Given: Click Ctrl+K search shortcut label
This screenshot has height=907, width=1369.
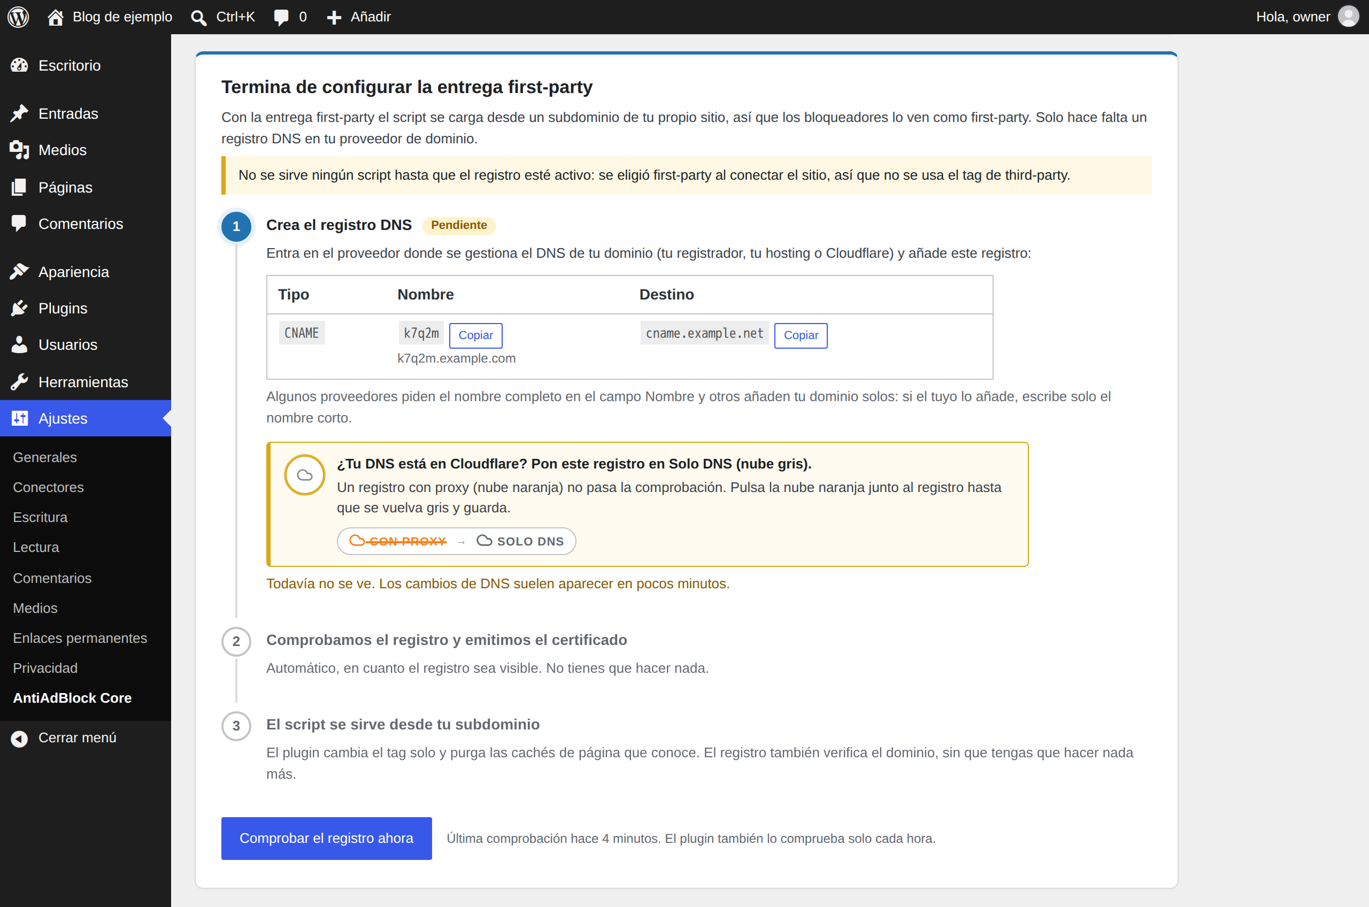Looking at the screenshot, I should pyautogui.click(x=235, y=17).
